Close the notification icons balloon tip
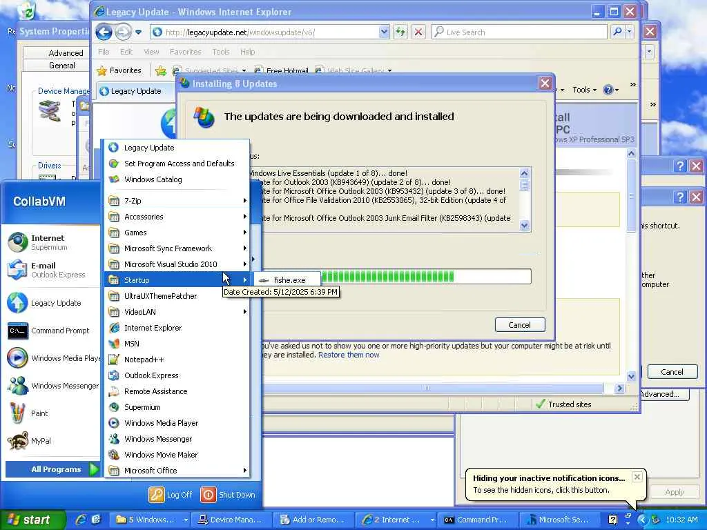 pos(637,477)
